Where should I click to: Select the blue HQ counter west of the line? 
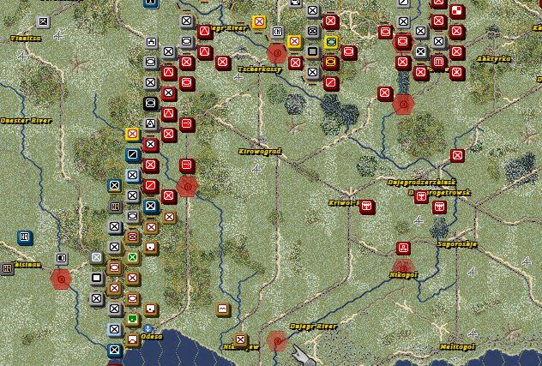coord(25,237)
